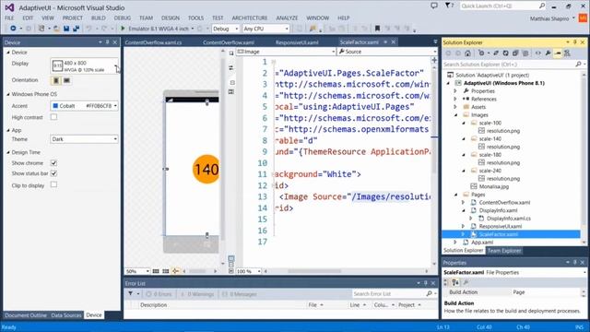Image resolution: width=590 pixels, height=332 pixels.
Task: Open the BUILD menu
Action: click(99, 18)
